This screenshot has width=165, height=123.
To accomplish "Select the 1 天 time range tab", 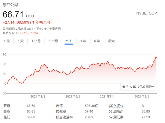I will pos(7,41).
